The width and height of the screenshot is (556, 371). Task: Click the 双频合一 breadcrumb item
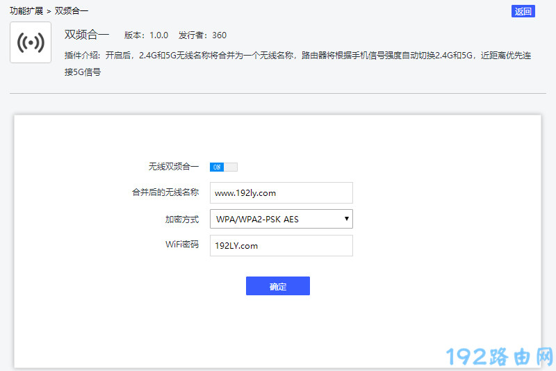[72, 11]
